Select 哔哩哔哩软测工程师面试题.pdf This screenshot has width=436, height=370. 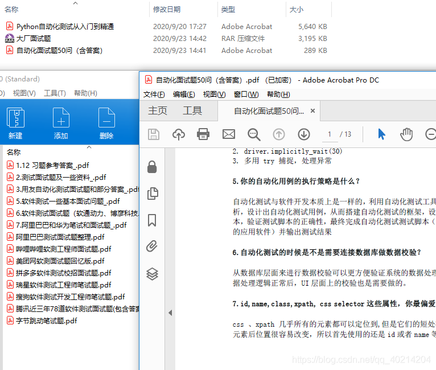click(x=63, y=249)
